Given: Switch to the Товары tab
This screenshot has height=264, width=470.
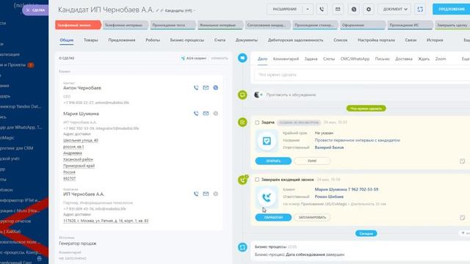Looking at the screenshot, I should tap(91, 40).
